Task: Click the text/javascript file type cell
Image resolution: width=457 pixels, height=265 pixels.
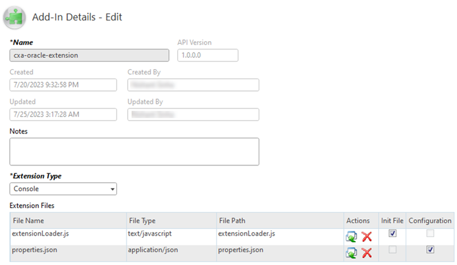Action: point(172,236)
